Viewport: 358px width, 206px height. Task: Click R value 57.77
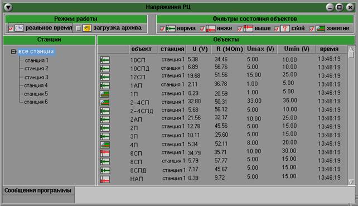tap(221, 161)
